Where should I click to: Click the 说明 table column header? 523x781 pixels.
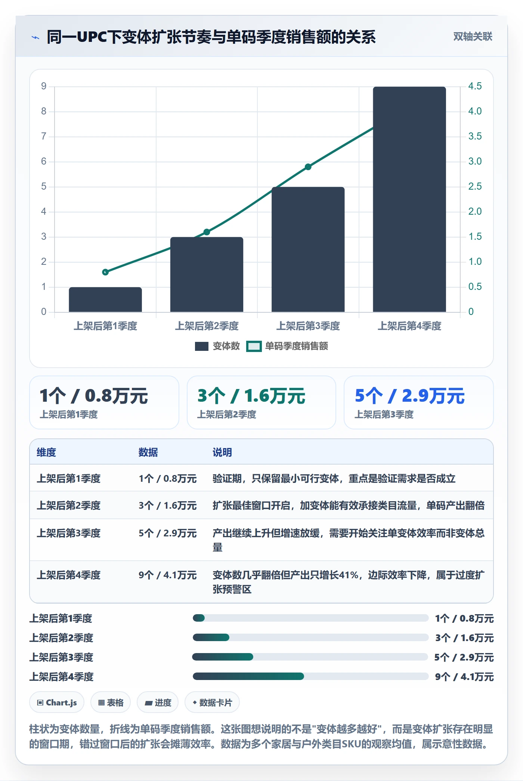pos(222,452)
